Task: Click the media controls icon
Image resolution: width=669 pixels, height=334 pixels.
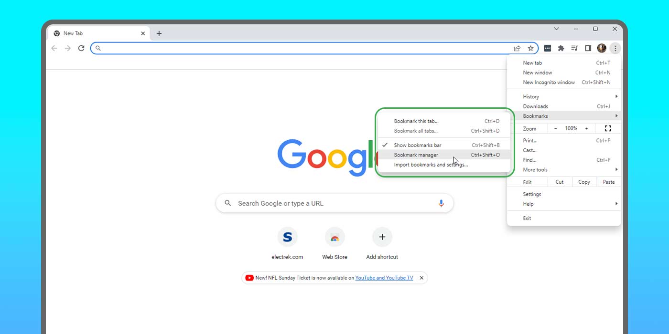Action: point(574,48)
